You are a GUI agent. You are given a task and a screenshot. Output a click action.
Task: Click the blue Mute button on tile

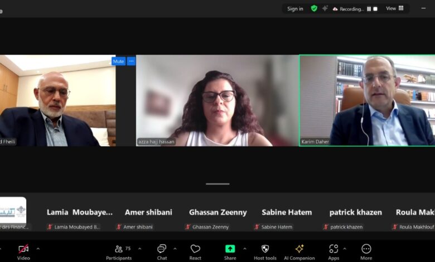118,61
